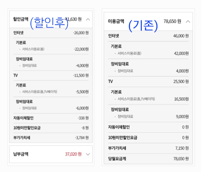The height and width of the screenshot is (172, 201).
Task: Click the 자동이체할인 amount -338 원
Action: point(83,118)
